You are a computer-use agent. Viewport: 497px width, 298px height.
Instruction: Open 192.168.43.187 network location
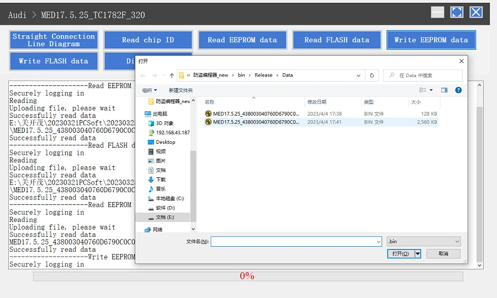pos(169,133)
